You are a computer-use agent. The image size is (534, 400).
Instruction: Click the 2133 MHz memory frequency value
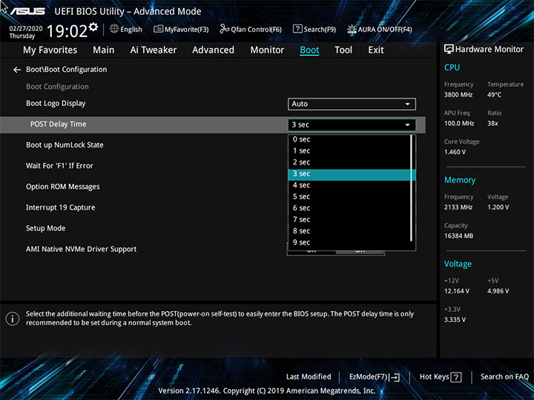pyautogui.click(x=458, y=207)
